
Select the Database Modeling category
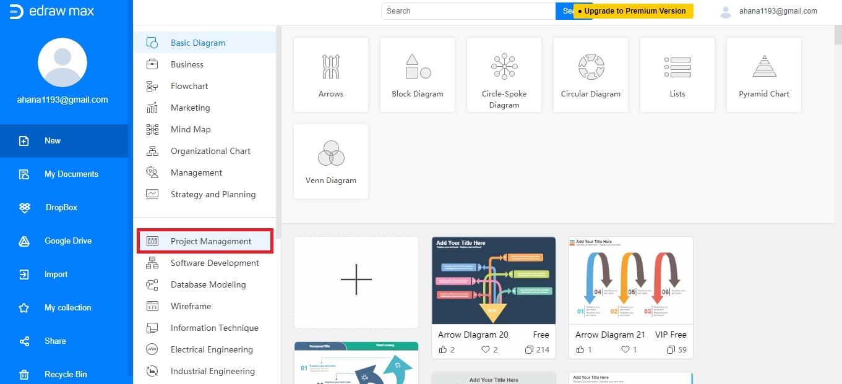[x=205, y=284]
